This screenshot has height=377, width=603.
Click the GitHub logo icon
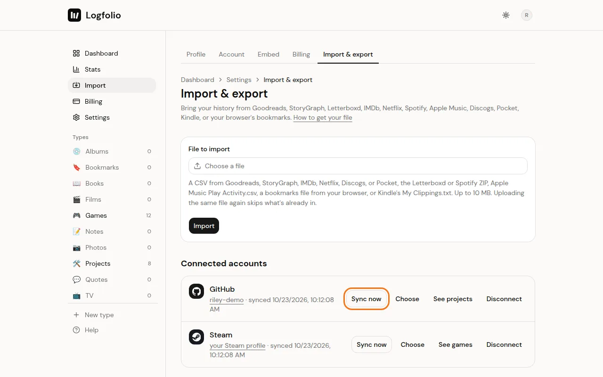coord(196,291)
